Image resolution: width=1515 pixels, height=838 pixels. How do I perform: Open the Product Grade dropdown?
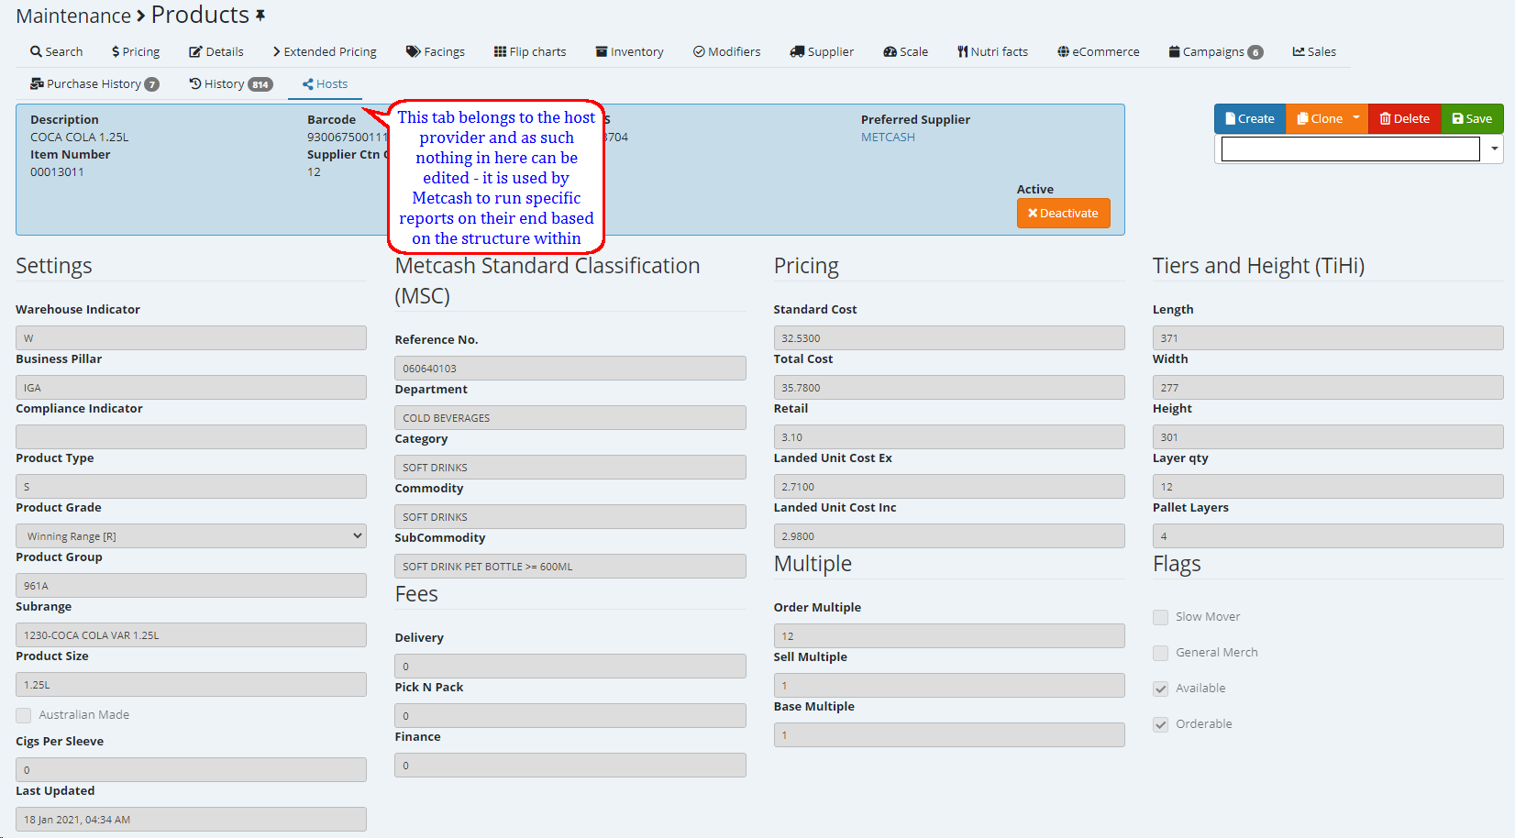pyautogui.click(x=191, y=536)
